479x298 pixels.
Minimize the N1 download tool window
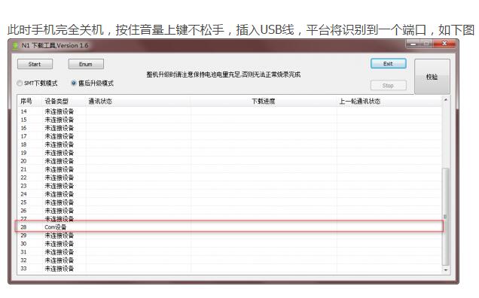[x=413, y=44]
